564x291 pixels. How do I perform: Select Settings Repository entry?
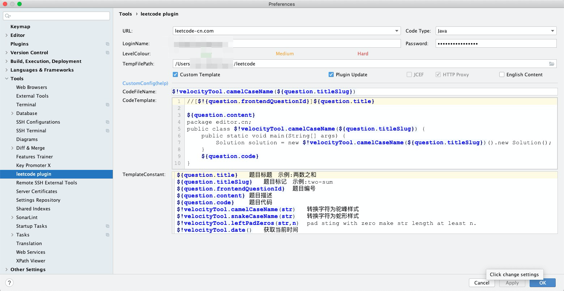[38, 200]
